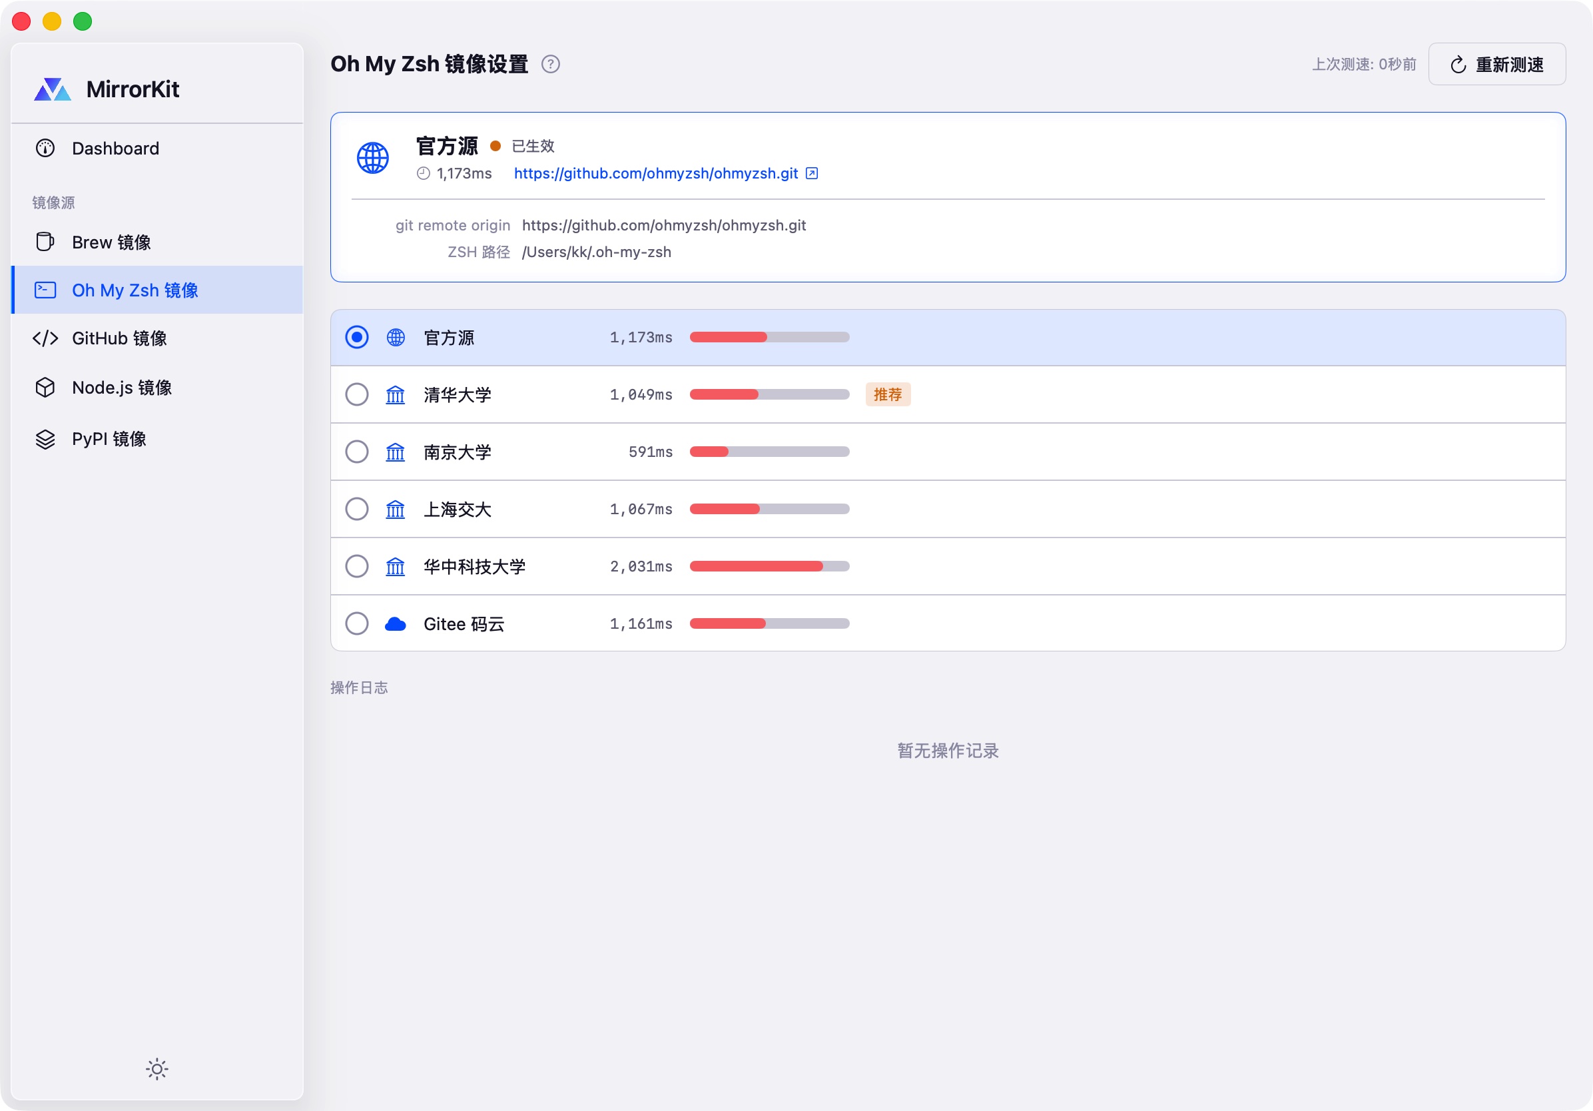Image resolution: width=1593 pixels, height=1111 pixels.
Task: Click the institution icon for 南京大学
Action: click(x=396, y=452)
